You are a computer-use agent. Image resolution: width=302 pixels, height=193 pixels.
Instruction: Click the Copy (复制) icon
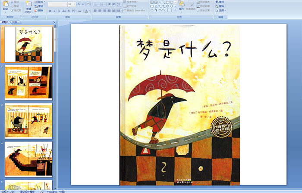(x=12, y=6)
